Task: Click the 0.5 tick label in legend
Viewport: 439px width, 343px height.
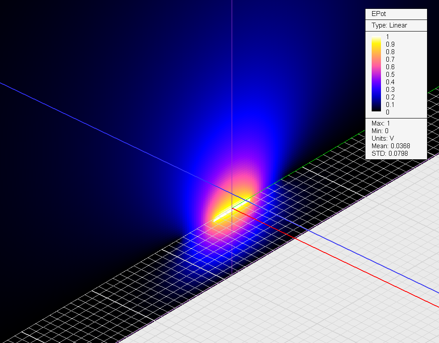Action: coord(390,75)
